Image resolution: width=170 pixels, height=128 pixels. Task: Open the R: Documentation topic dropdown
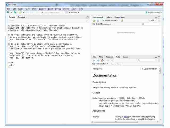pyautogui.click(x=100, y=64)
